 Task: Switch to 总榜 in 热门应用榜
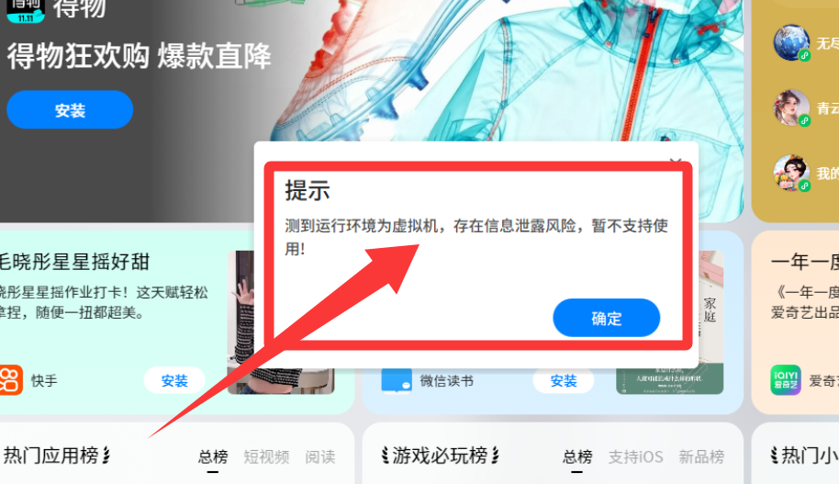tap(213, 456)
